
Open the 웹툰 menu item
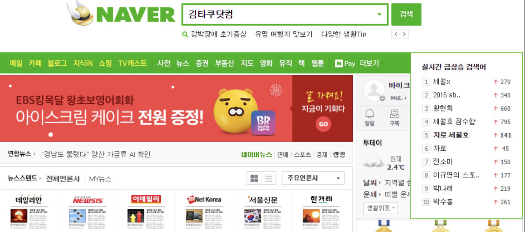pyautogui.click(x=318, y=63)
